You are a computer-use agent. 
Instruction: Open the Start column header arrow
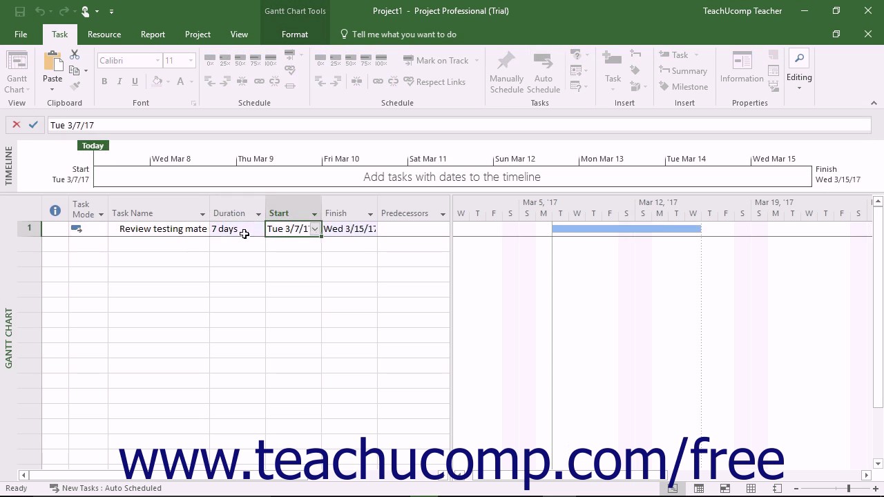[314, 214]
